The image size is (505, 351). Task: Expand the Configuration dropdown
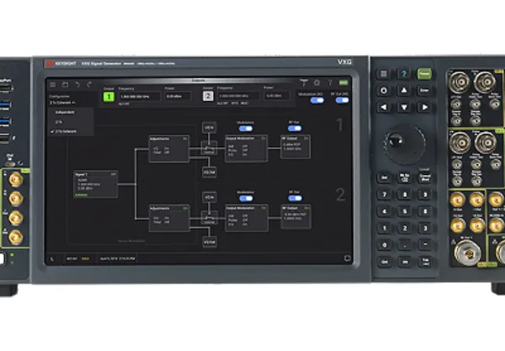pos(63,103)
